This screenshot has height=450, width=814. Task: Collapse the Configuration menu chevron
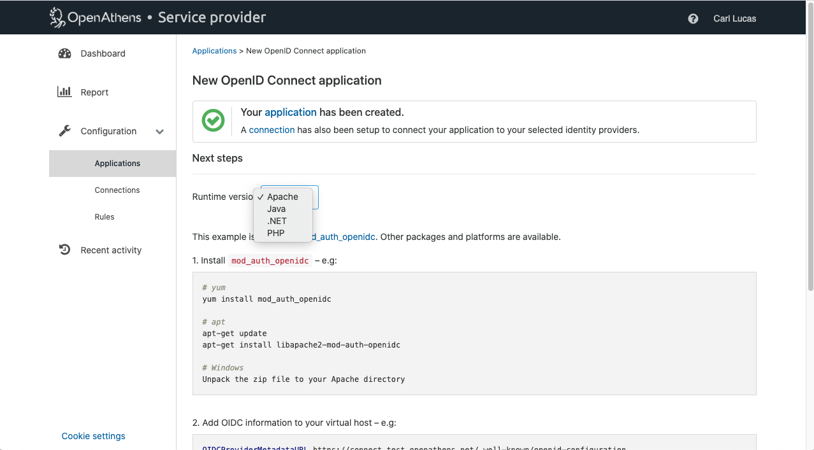tap(159, 132)
